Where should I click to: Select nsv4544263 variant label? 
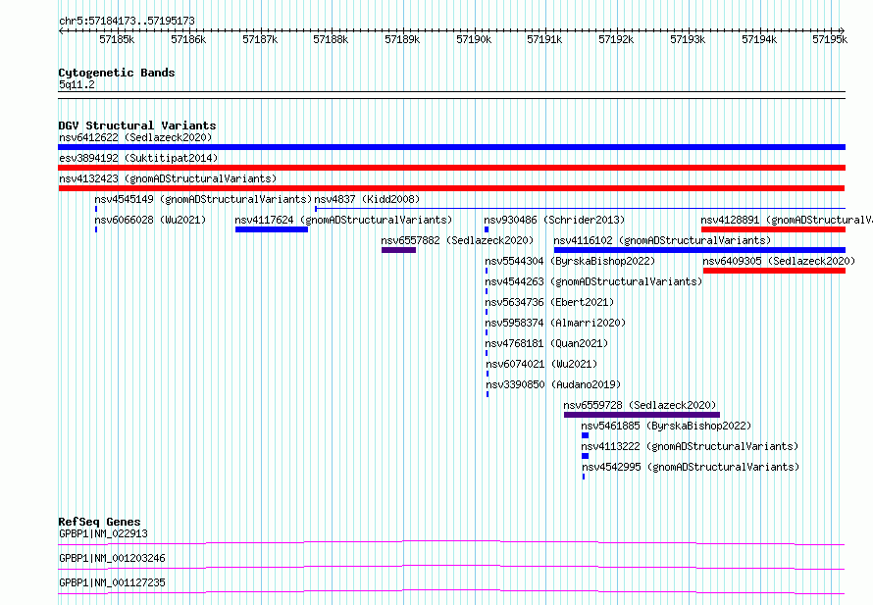point(593,281)
